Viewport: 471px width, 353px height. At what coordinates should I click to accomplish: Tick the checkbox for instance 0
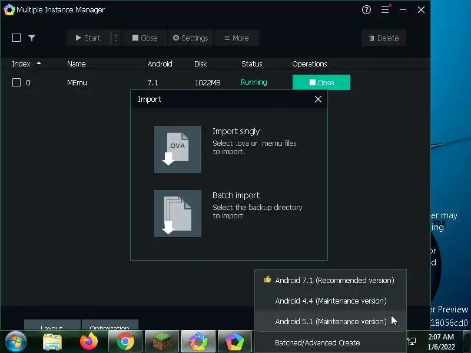16,82
